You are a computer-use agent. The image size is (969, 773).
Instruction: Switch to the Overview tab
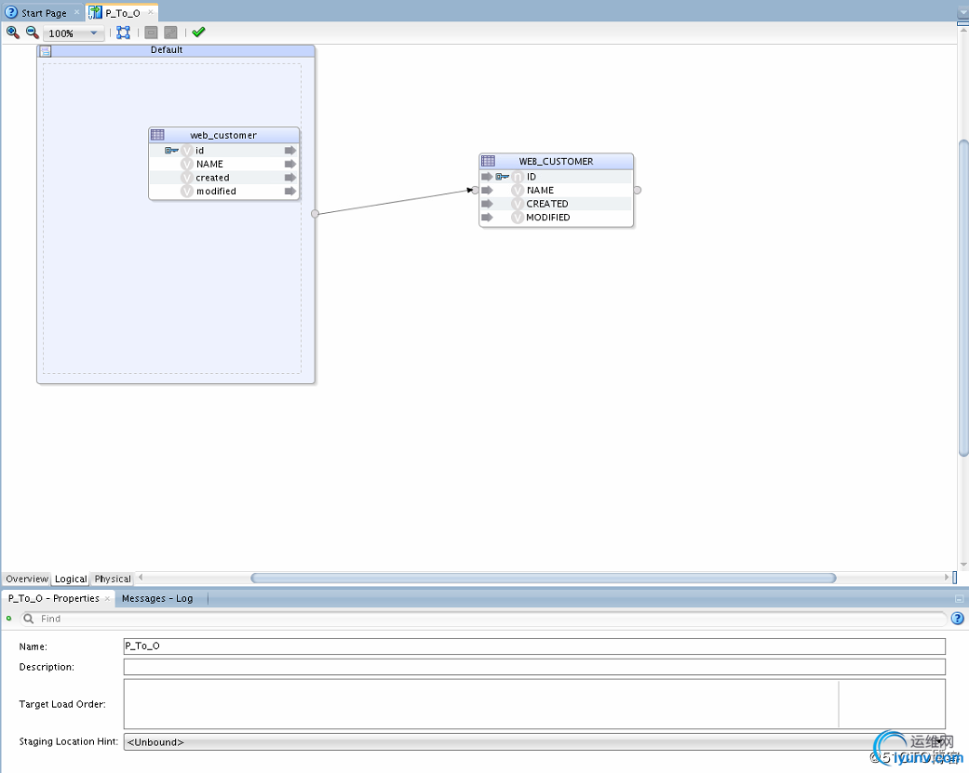coord(26,579)
